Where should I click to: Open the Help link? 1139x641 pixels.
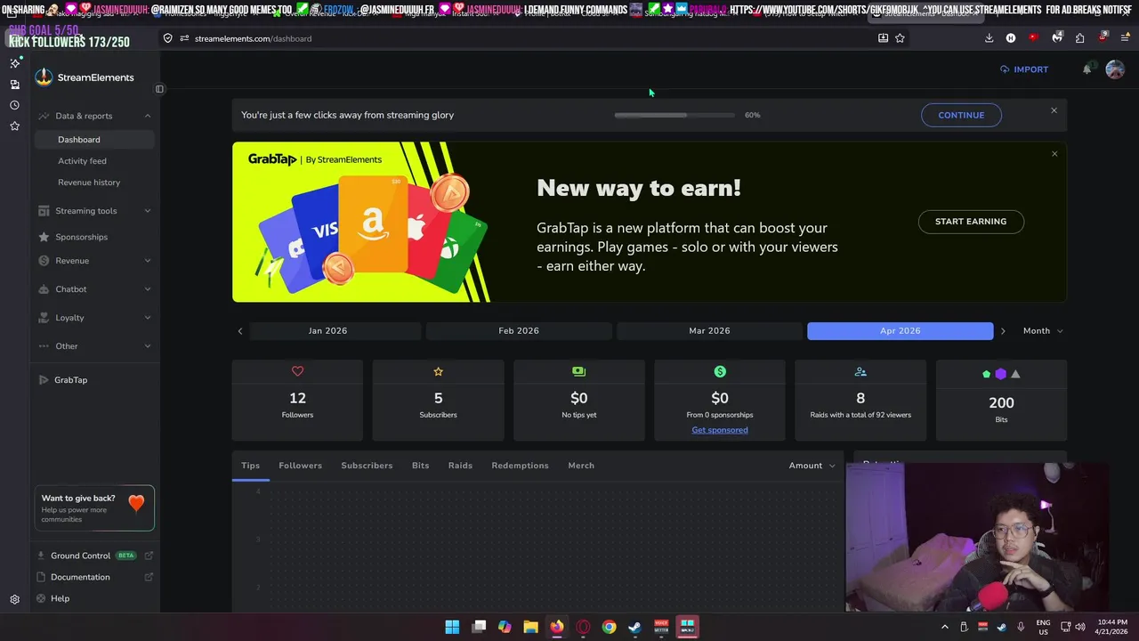coord(60,598)
